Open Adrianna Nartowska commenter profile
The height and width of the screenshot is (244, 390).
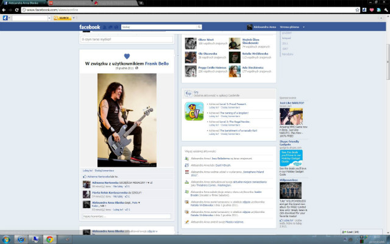(x=105, y=182)
